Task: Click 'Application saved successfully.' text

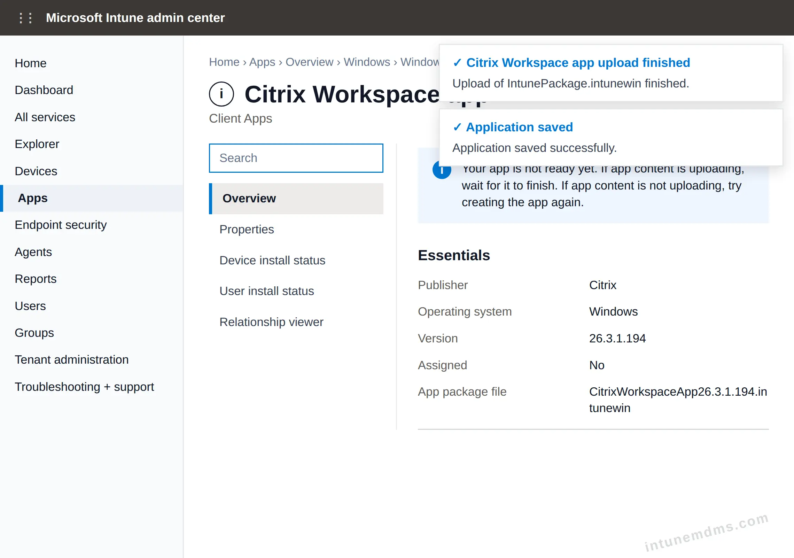Action: coord(535,148)
